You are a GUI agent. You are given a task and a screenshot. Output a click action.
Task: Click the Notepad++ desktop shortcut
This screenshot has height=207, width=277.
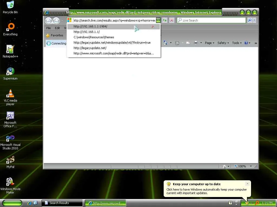pos(10,51)
